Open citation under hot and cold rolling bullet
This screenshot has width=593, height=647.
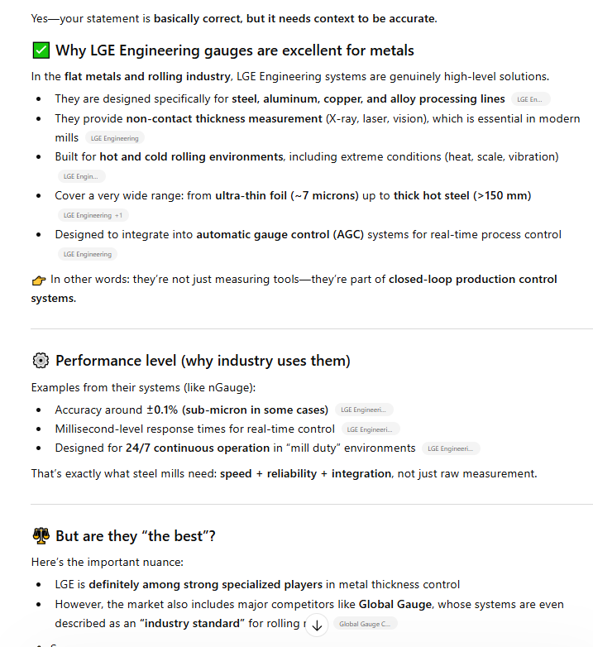pos(81,176)
